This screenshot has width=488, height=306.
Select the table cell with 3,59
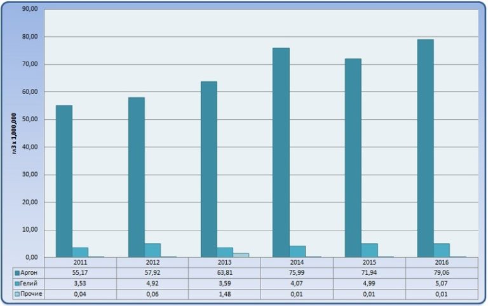coord(225,284)
